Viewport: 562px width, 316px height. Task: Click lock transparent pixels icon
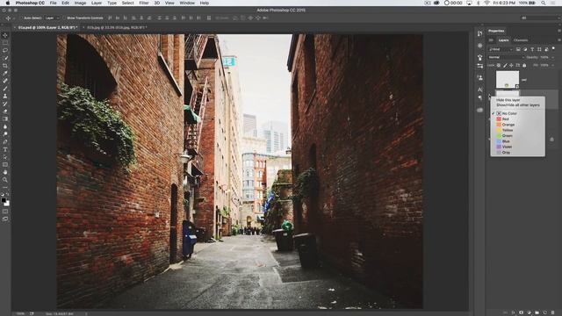499,65
